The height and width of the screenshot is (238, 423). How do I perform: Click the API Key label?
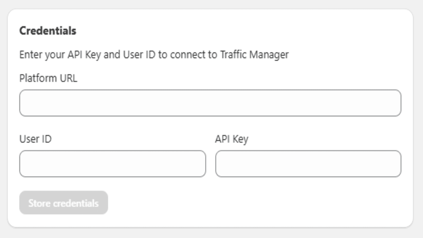click(232, 139)
